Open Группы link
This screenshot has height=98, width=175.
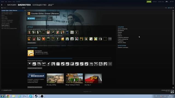click(119, 34)
